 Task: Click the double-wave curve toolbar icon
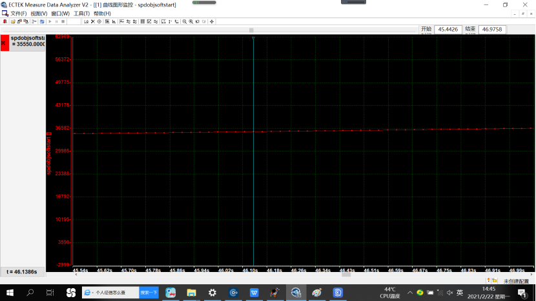tap(156, 21)
